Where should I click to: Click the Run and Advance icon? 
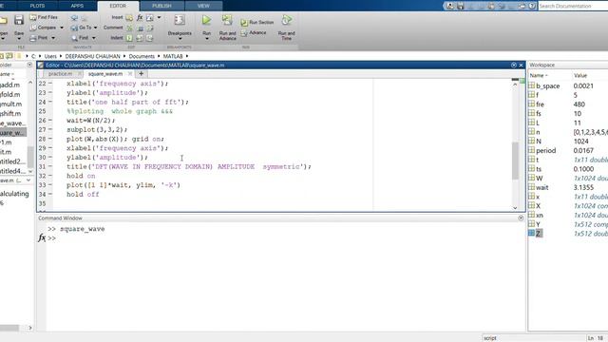click(227, 20)
